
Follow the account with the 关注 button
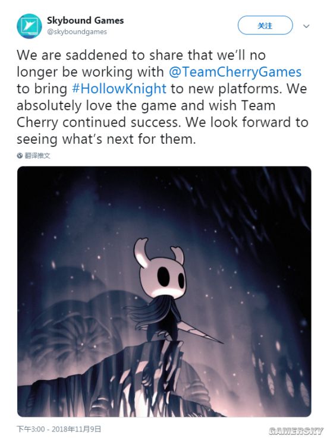(265, 26)
